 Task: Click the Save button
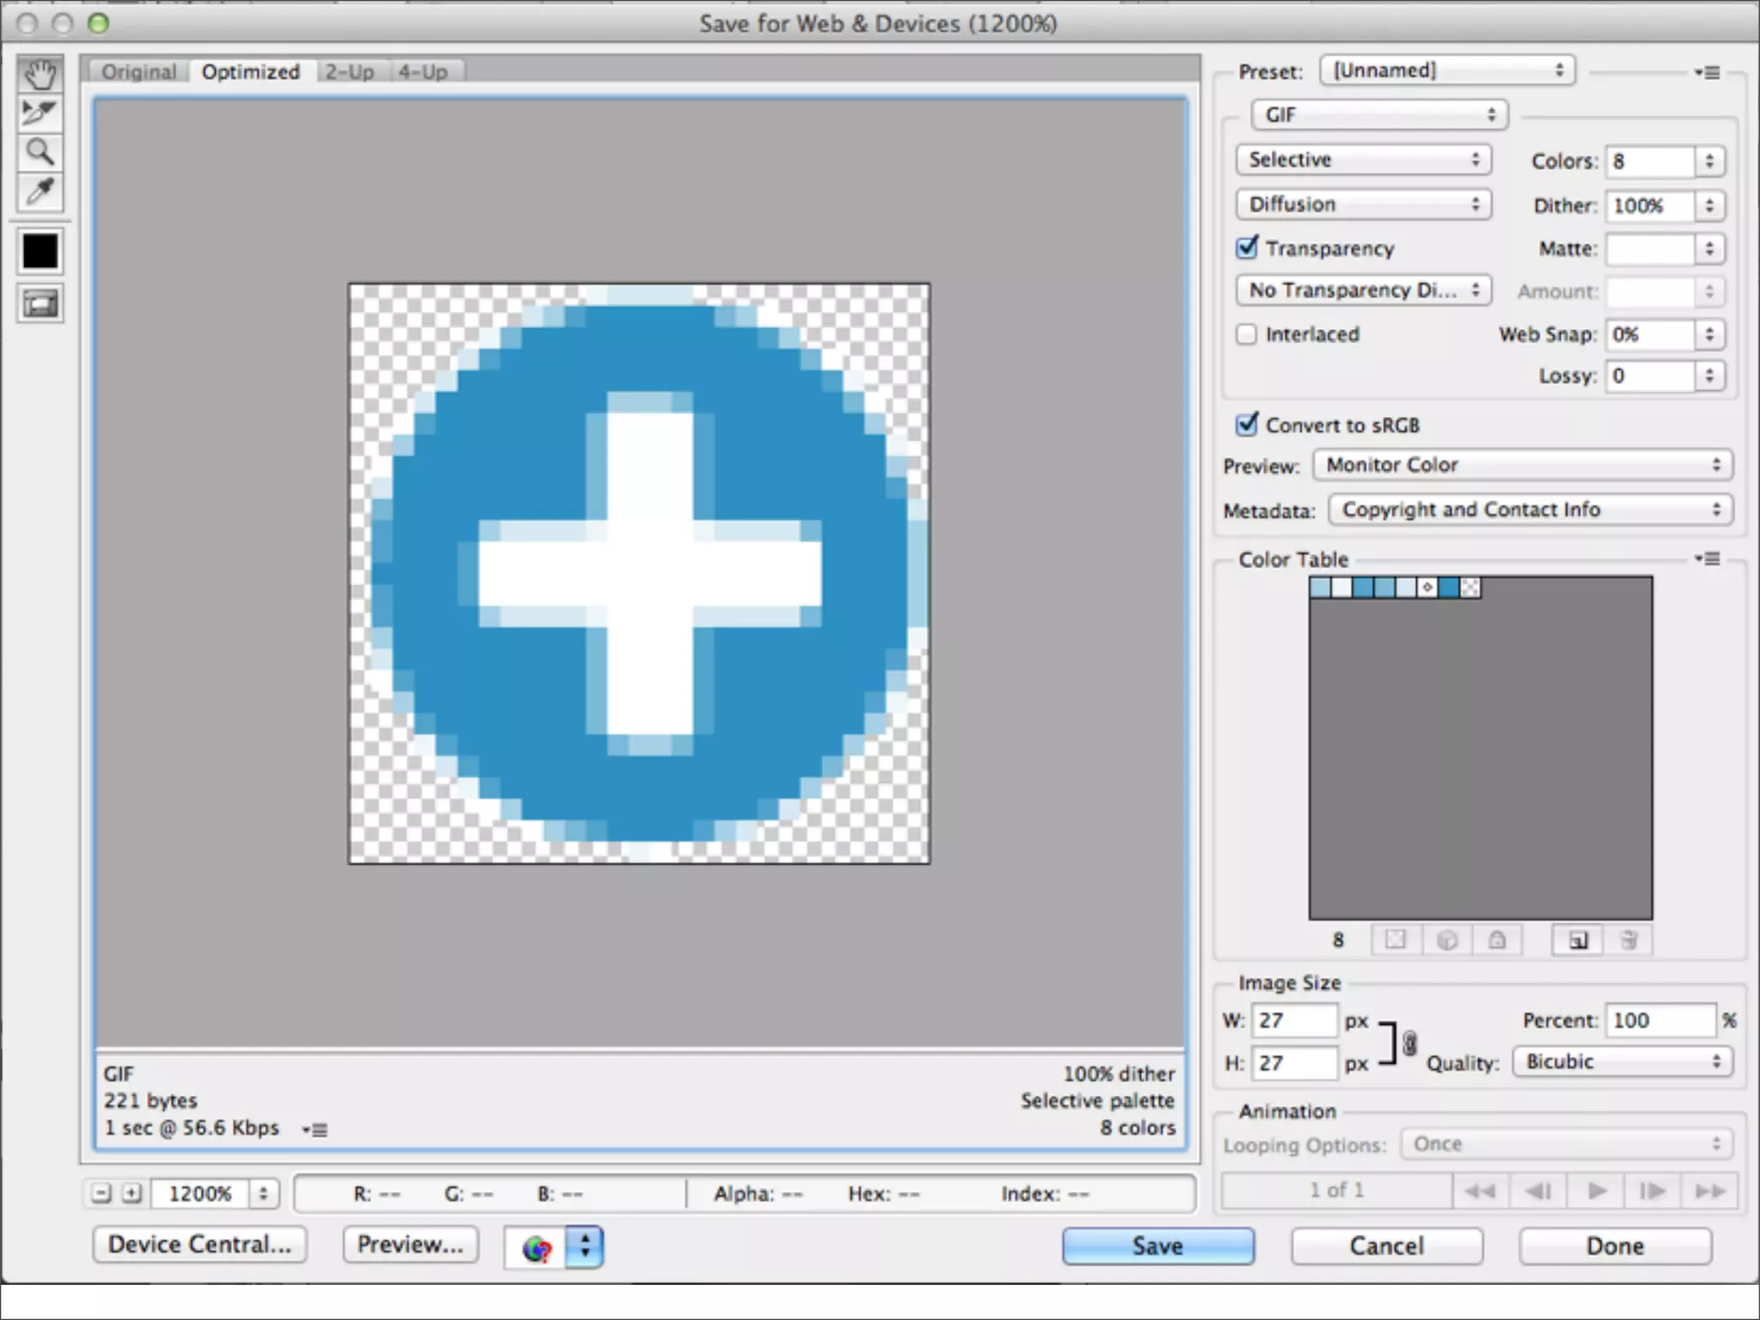tap(1157, 1245)
